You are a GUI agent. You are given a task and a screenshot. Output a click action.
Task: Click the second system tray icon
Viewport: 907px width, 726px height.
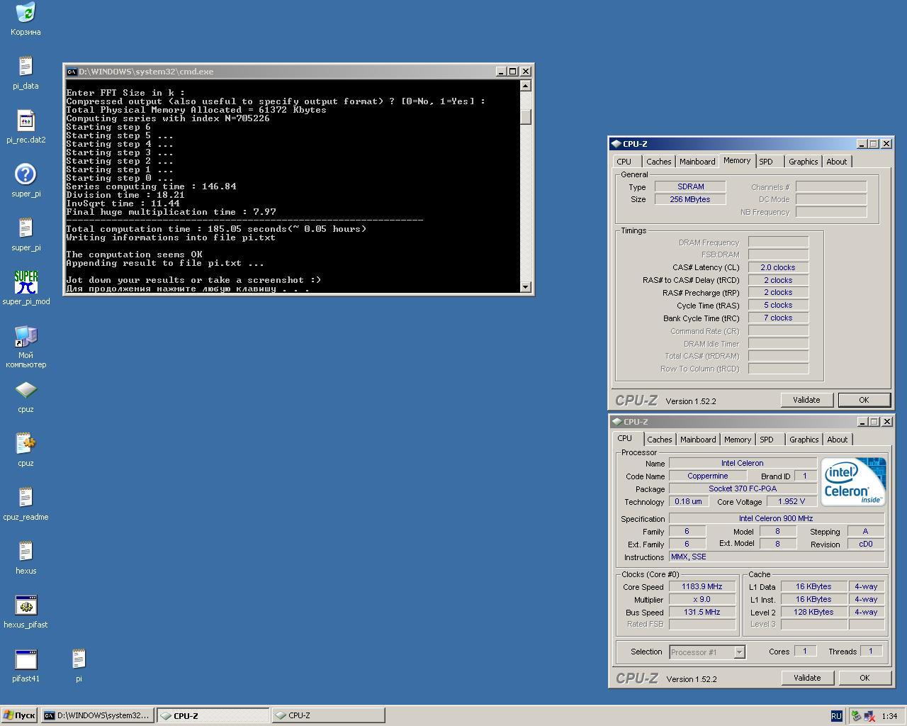869,716
